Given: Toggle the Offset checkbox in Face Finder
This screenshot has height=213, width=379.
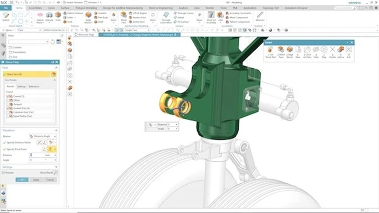Looking at the screenshot, I should [x=8, y=100].
